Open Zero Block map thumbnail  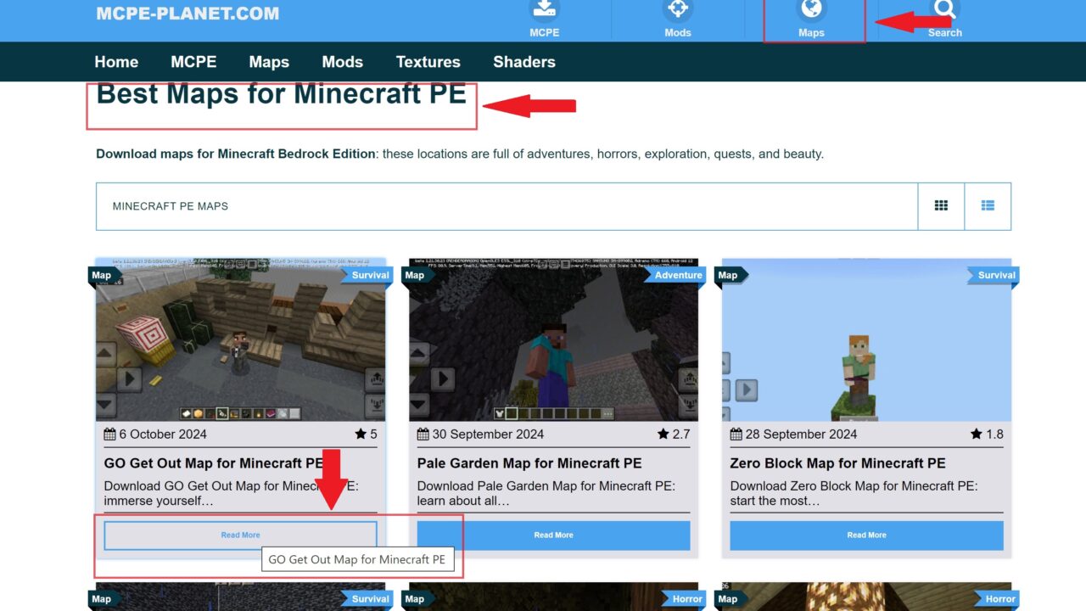click(867, 340)
